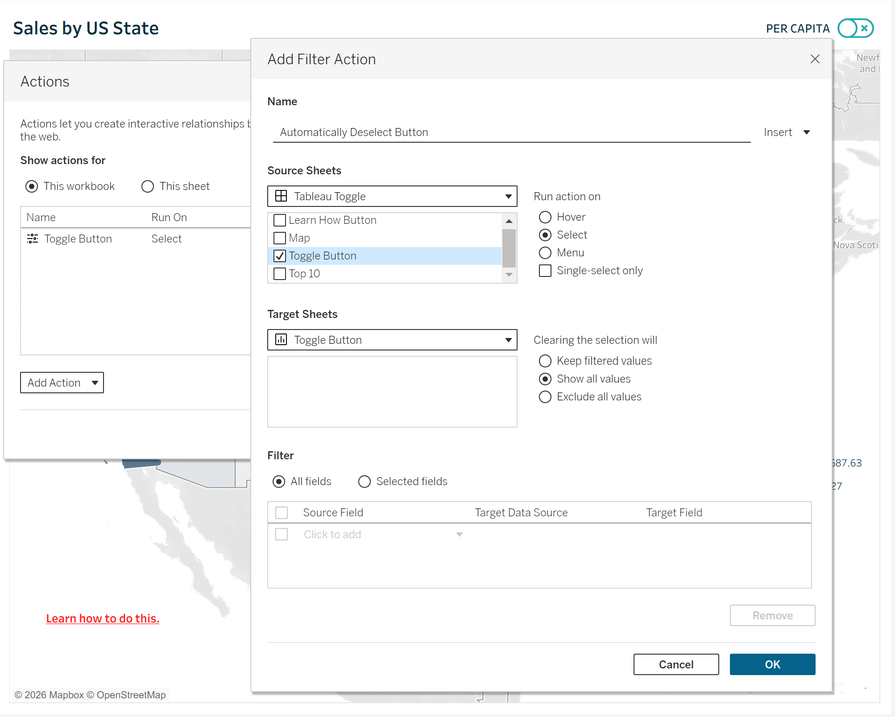Select the Toggle Button action row
Viewport: 895px width, 717px height.
pos(136,239)
